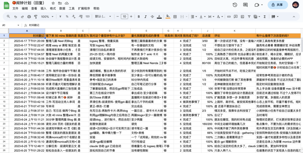The image size is (303, 153).
Task: Open horizontal align options
Action: click(194, 17)
